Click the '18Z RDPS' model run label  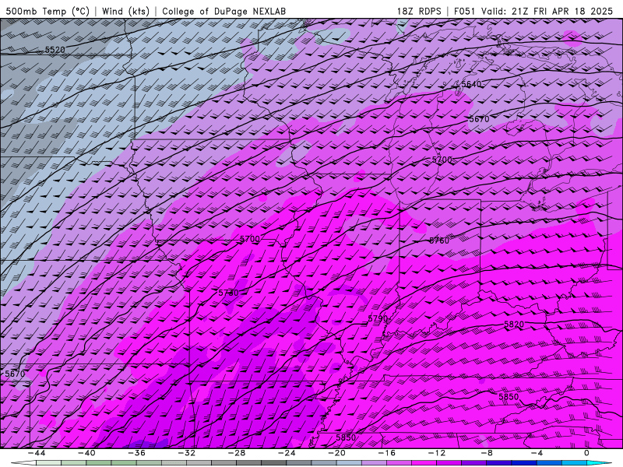(419, 11)
